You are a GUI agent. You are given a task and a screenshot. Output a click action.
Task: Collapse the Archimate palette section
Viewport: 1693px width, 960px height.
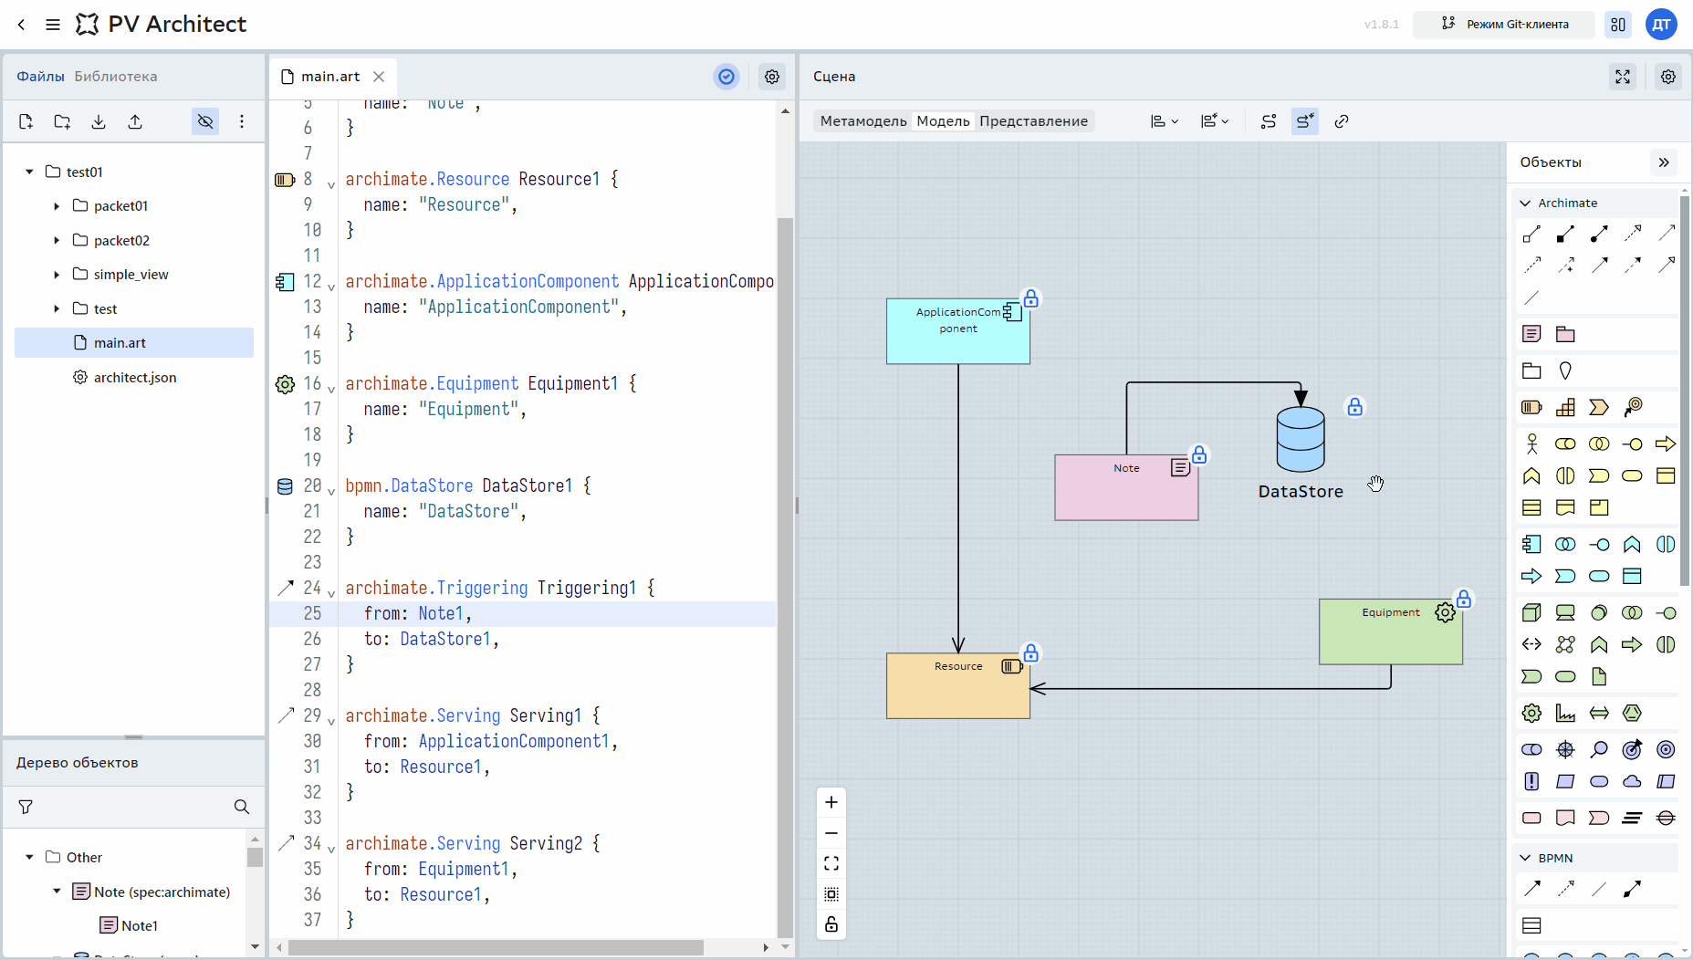tap(1525, 203)
